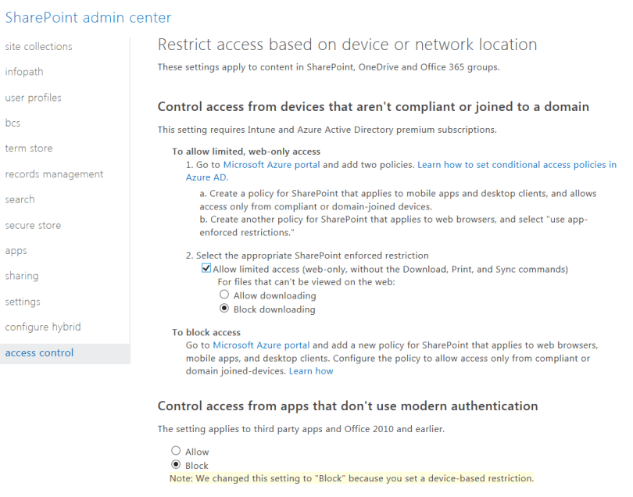Choose Block downloading radio option

[x=224, y=309]
